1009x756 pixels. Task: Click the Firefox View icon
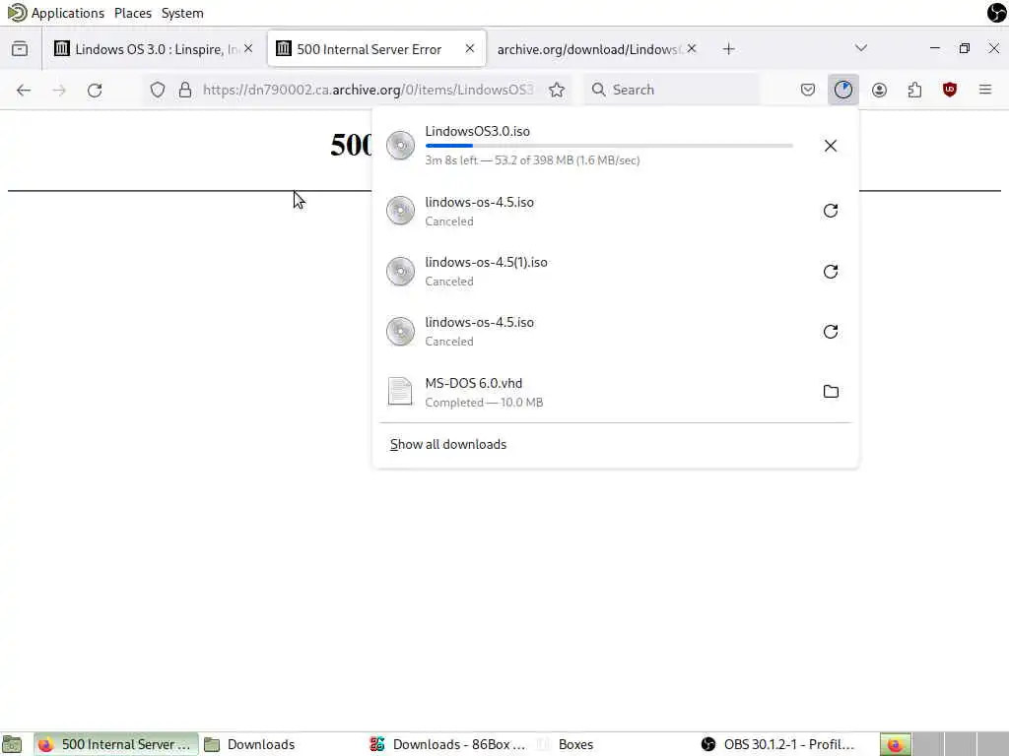coord(20,49)
